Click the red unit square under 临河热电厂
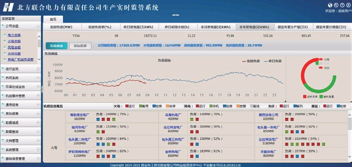This screenshot has height=167, width=352. 103,132
